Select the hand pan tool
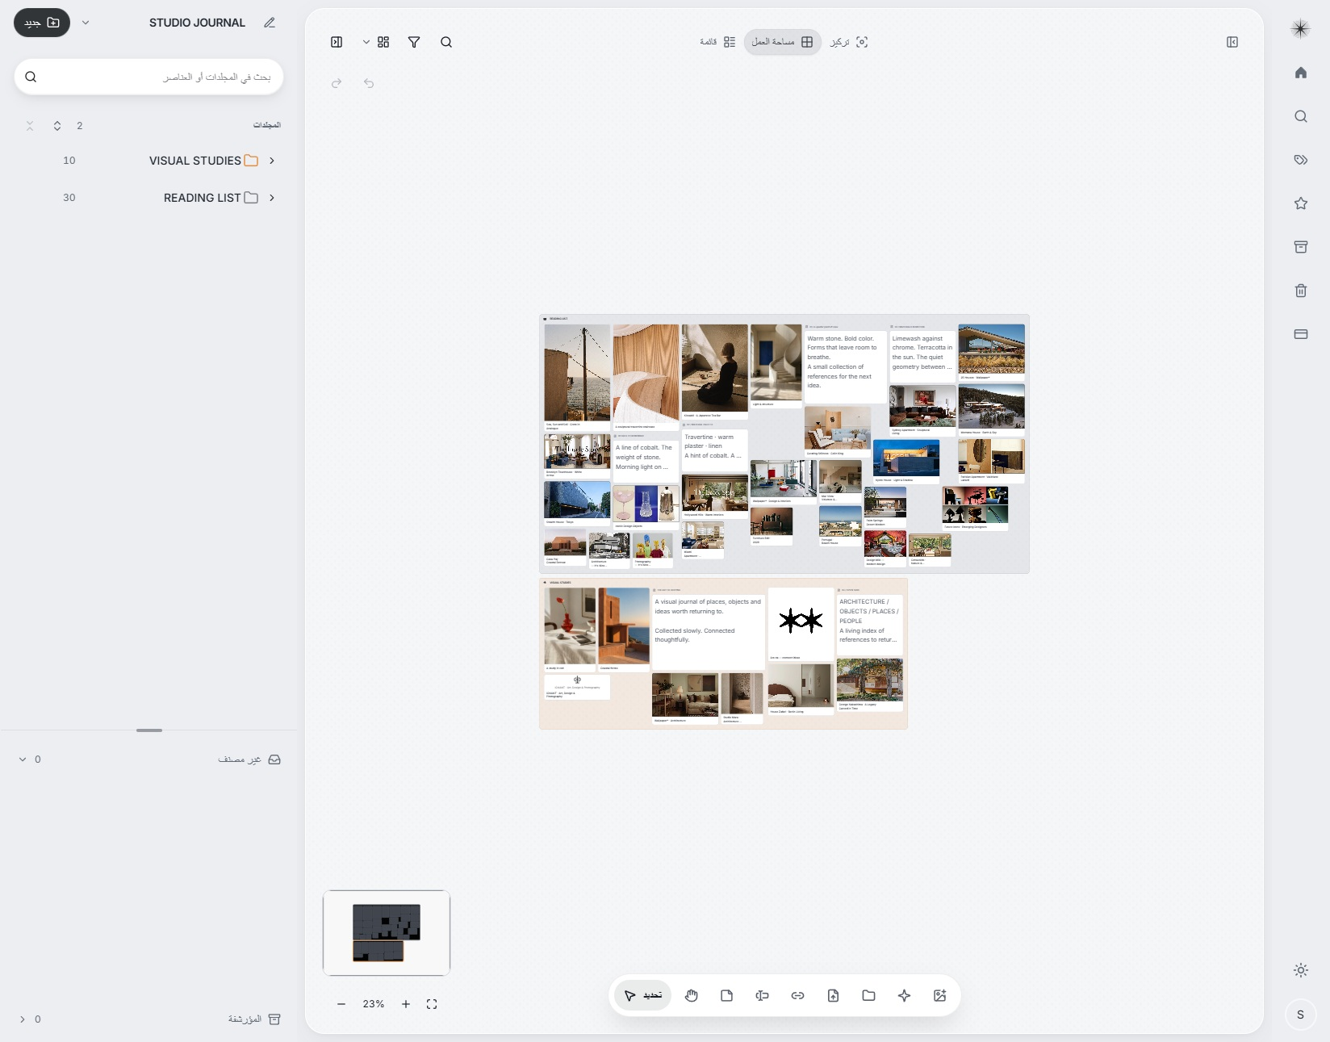 coord(692,995)
